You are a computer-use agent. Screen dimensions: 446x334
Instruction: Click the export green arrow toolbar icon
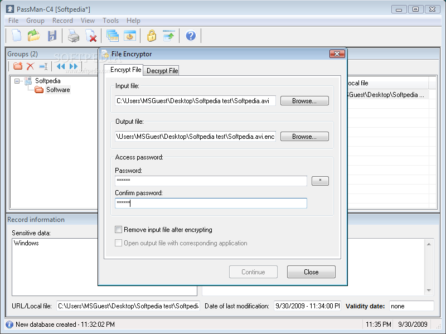[x=169, y=36]
